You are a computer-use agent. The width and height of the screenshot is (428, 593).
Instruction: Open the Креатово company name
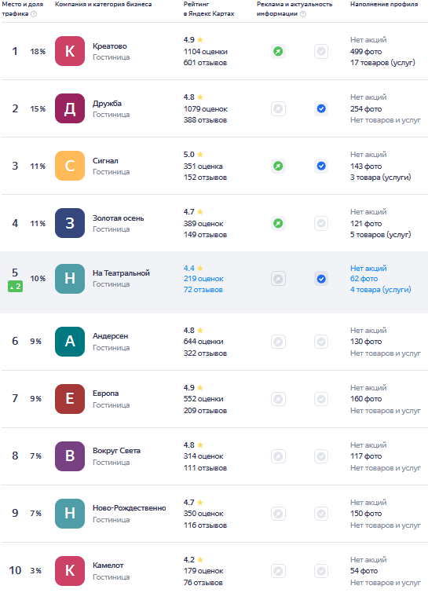[x=110, y=46]
